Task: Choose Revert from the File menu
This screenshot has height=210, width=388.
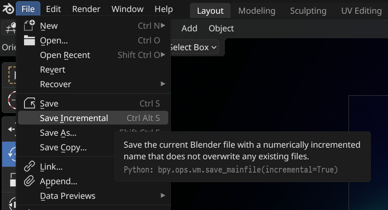Action: click(x=52, y=70)
